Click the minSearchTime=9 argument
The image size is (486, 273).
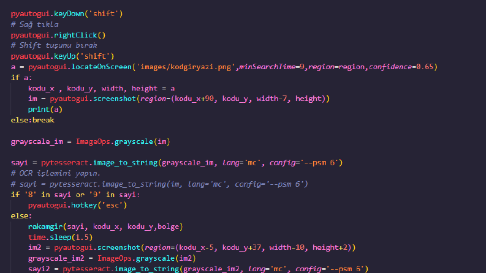click(x=271, y=67)
